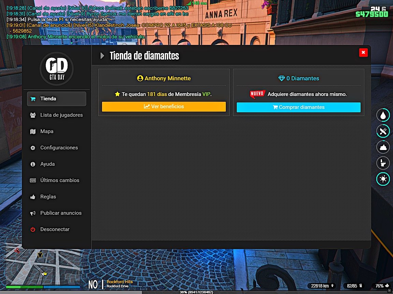Click the thirst water drop status icon
393x294 pixels.
click(x=383, y=115)
